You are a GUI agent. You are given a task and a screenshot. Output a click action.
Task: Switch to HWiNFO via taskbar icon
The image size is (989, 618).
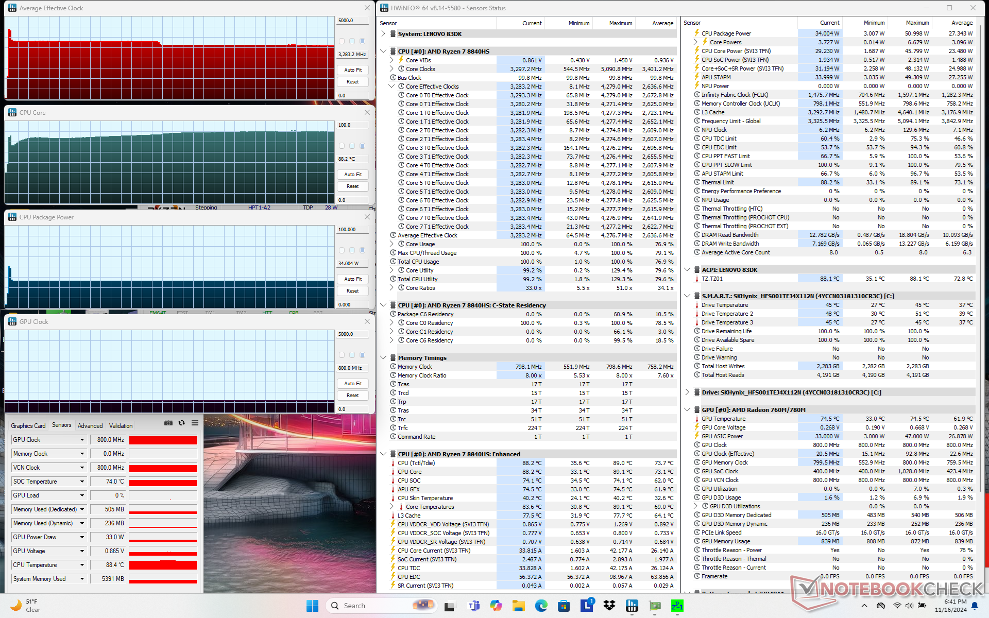click(632, 606)
